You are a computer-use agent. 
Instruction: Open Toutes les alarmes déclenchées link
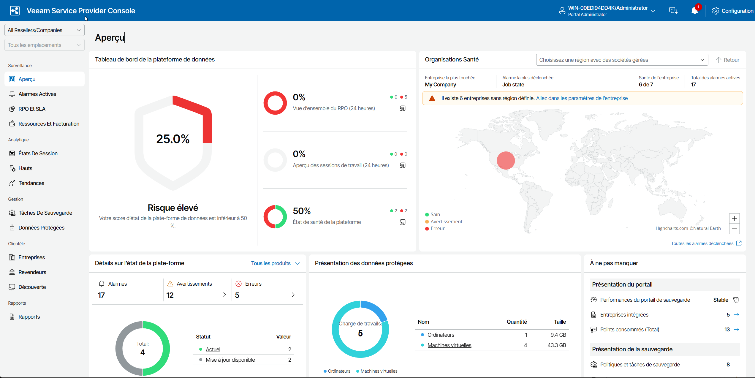[702, 243]
